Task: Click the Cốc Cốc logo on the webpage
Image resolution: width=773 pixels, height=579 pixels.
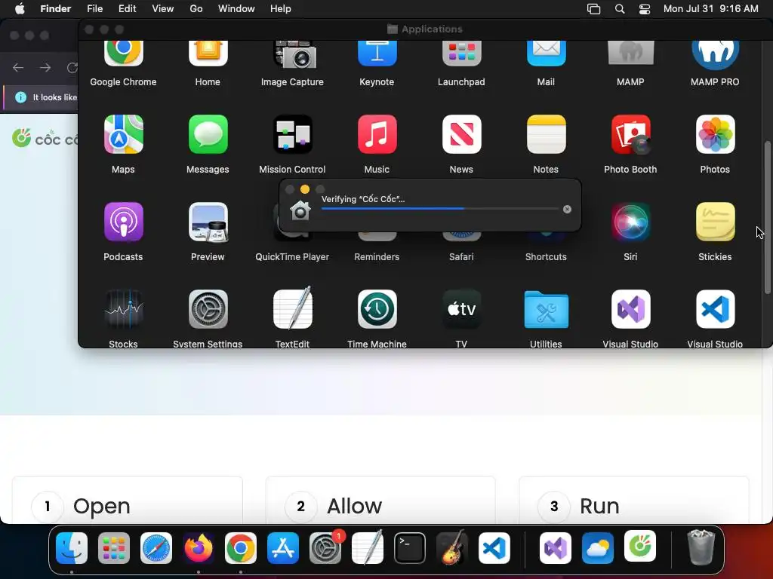Action: click(x=45, y=139)
